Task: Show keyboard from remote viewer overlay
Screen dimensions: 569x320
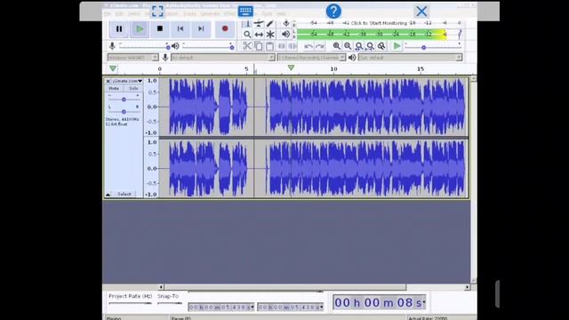Action: (x=245, y=11)
